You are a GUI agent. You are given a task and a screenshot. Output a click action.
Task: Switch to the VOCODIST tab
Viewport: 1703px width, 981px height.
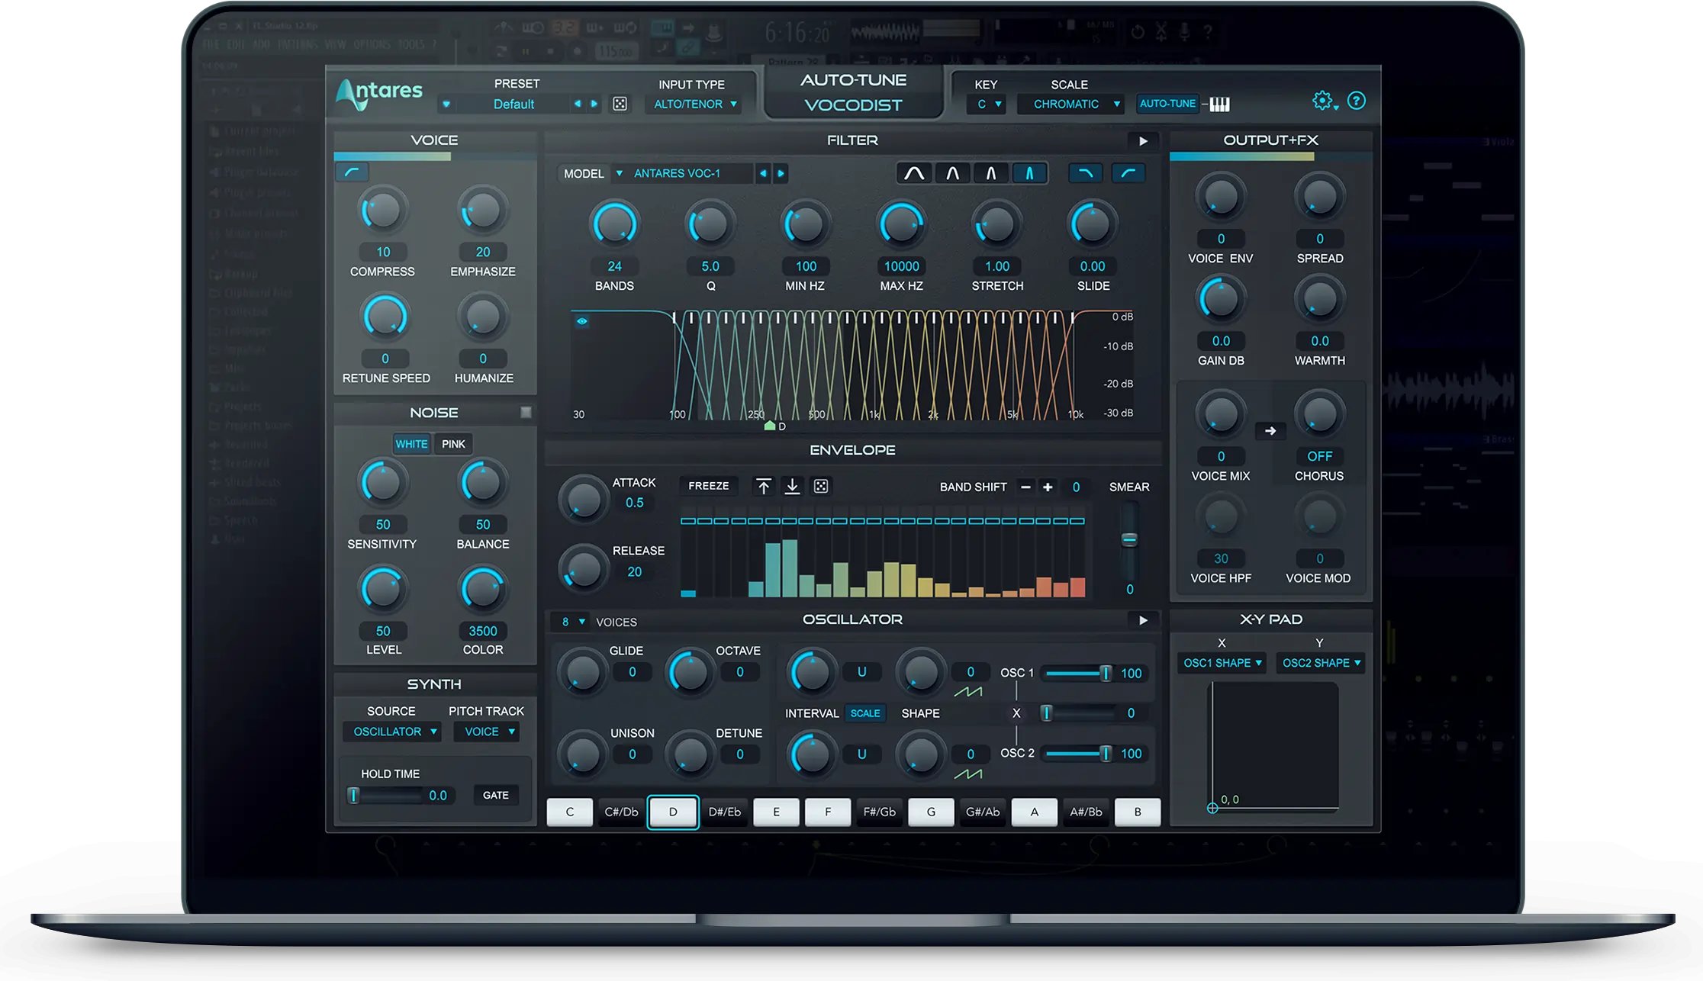pyautogui.click(x=854, y=105)
